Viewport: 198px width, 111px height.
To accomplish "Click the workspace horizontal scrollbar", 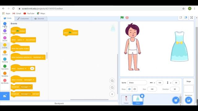I will pyautogui.click(x=89, y=100).
